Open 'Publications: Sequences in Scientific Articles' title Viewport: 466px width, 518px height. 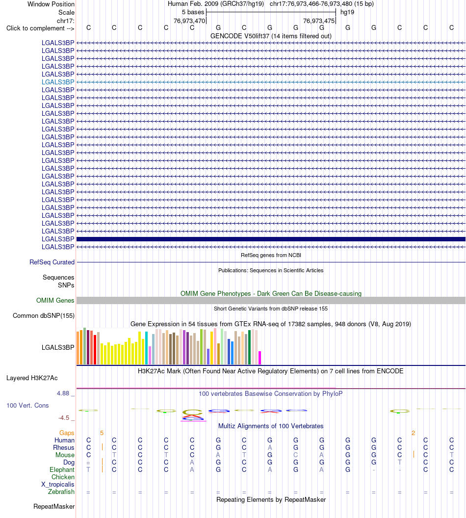[x=271, y=270]
